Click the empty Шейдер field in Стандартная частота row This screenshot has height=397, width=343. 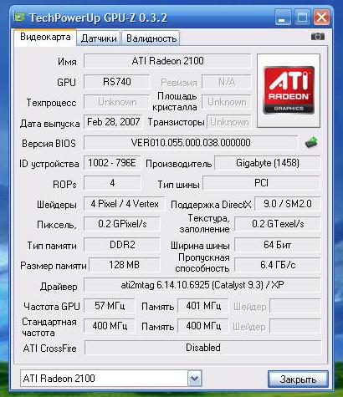tap(295, 326)
